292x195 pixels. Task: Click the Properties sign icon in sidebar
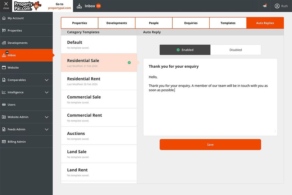[4, 30]
